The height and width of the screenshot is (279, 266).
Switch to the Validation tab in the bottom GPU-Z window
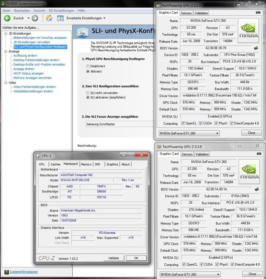(x=202, y=154)
